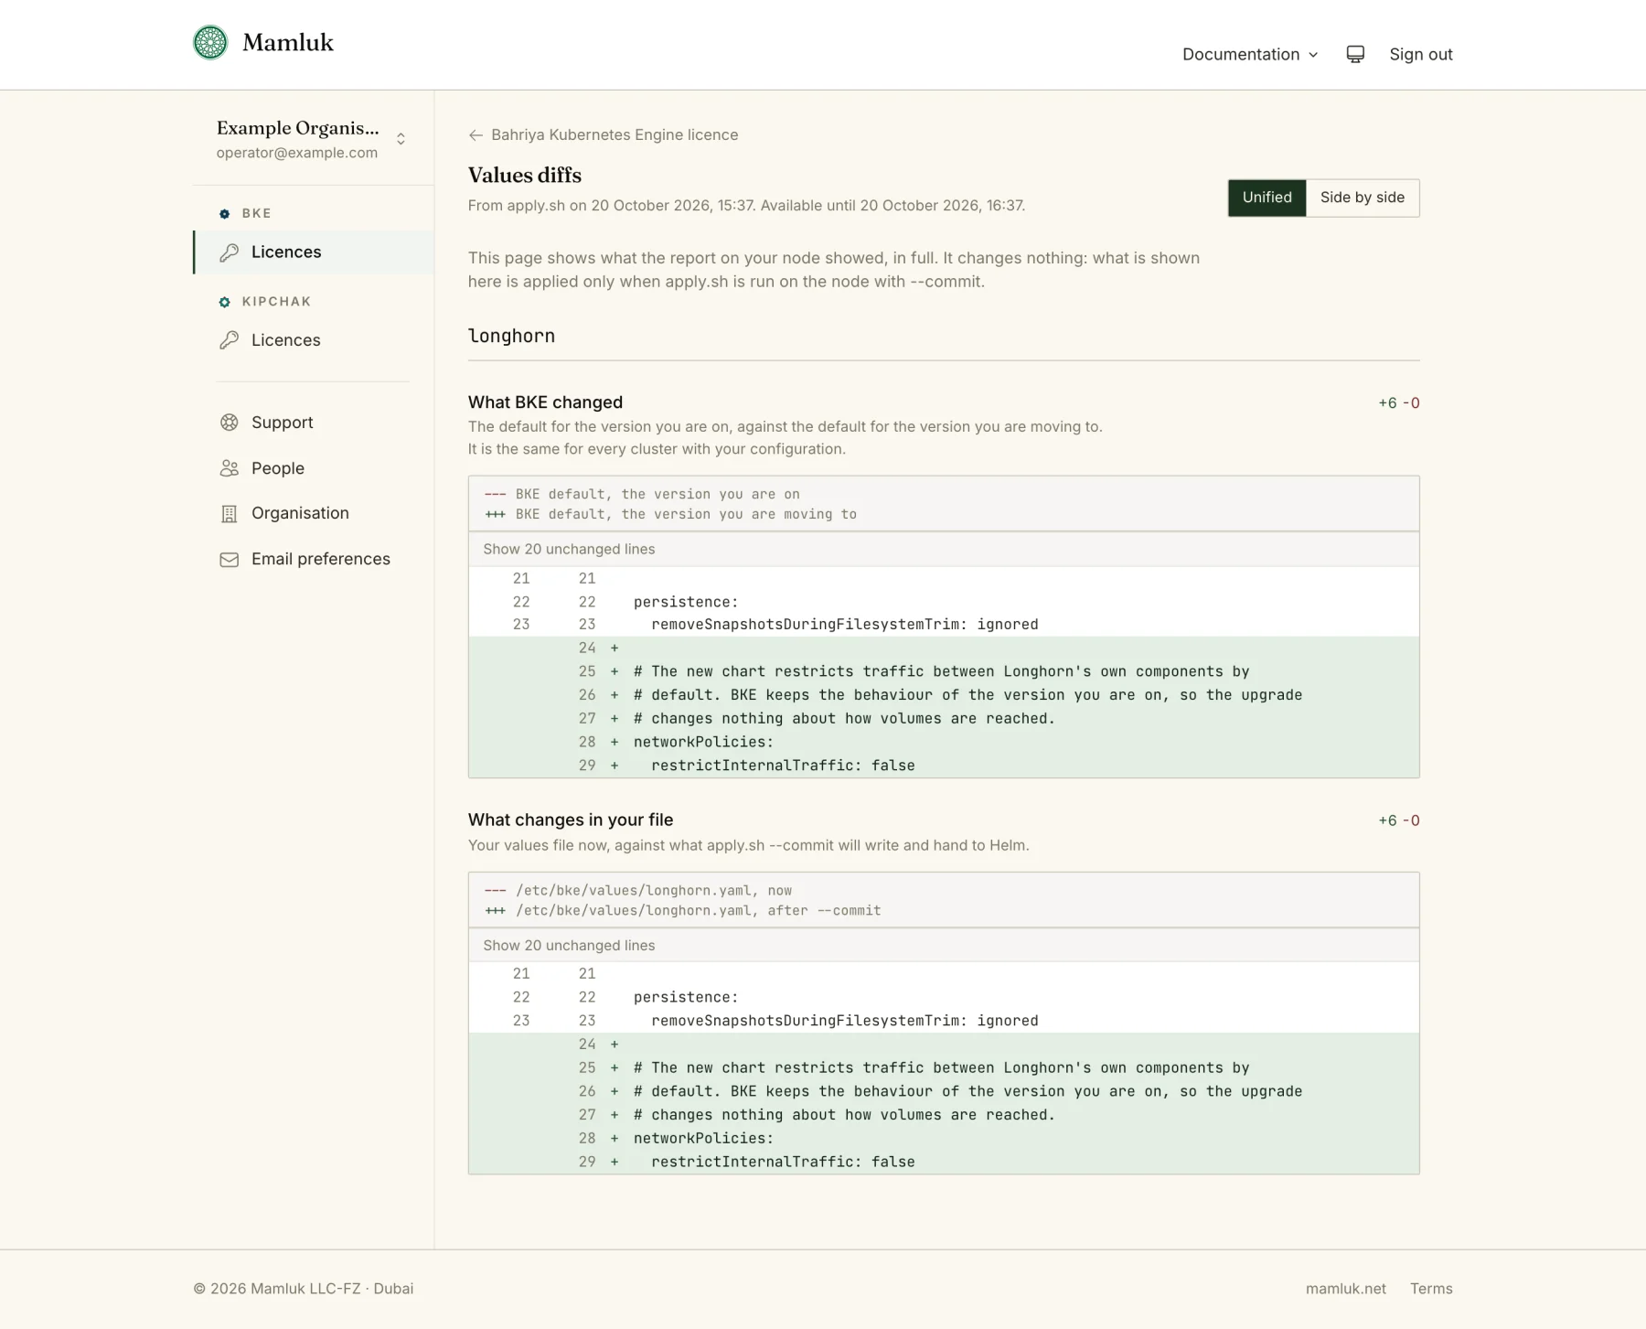
Task: Click the People icon in sidebar
Action: tap(230, 468)
